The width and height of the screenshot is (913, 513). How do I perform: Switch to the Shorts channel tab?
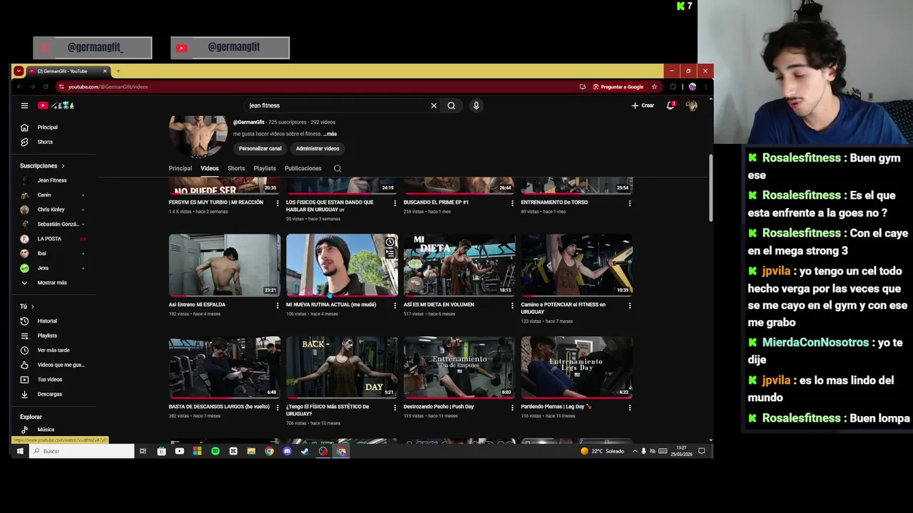pyautogui.click(x=236, y=169)
